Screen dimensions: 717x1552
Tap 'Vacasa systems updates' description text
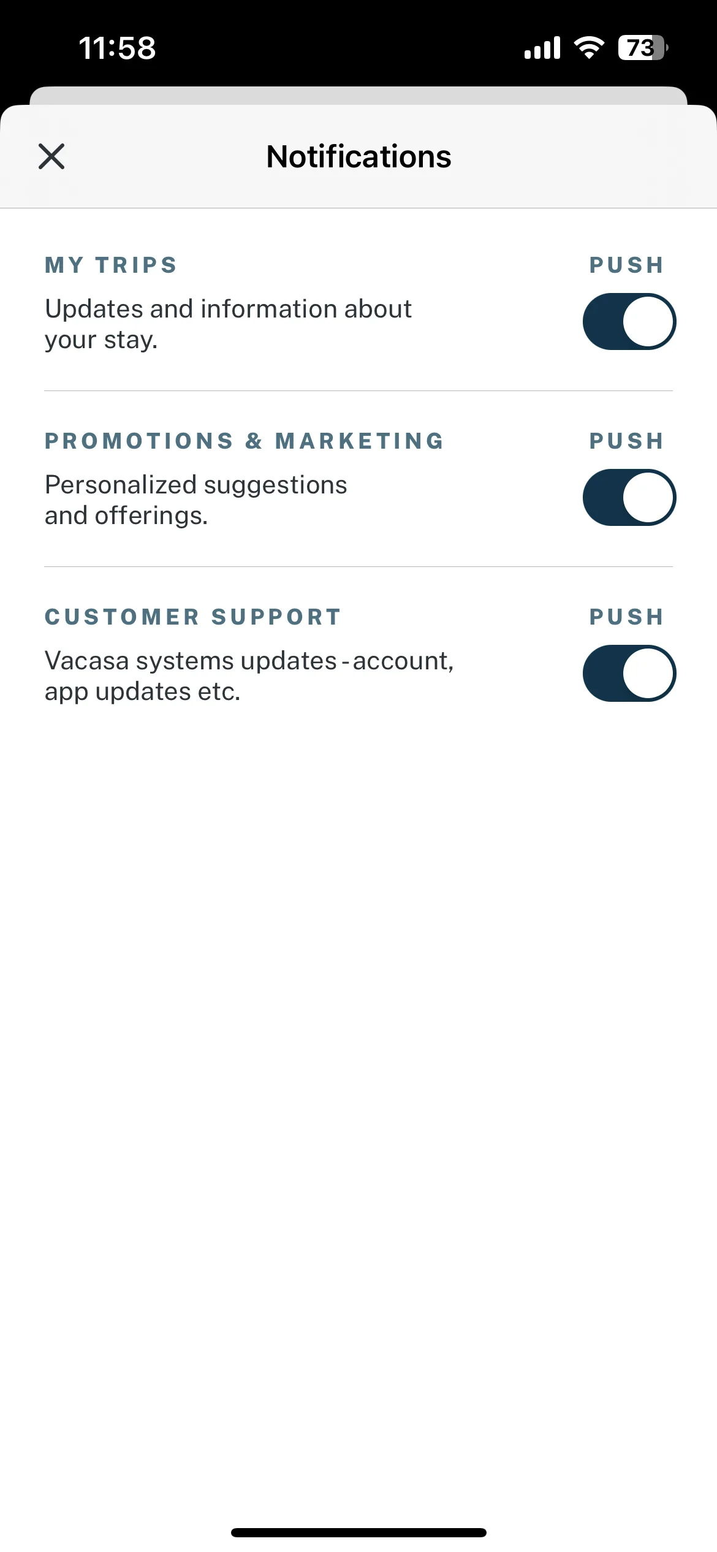249,676
